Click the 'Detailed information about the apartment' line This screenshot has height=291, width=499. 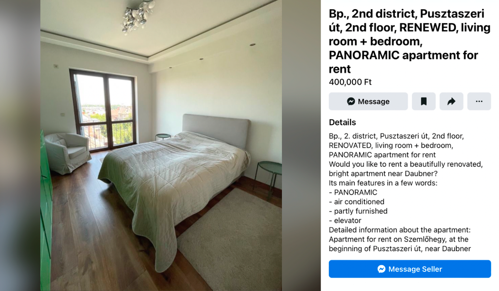click(400, 230)
